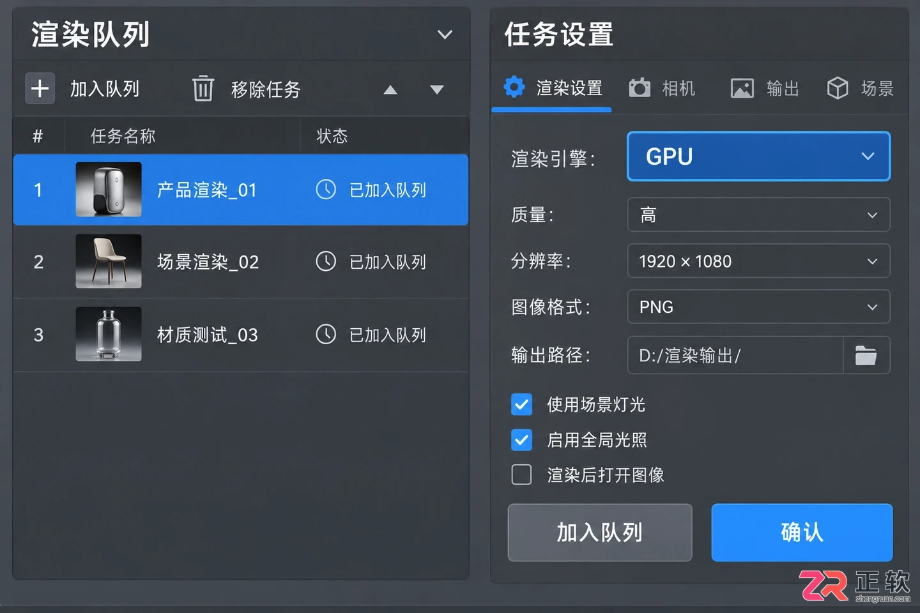Click 已加入队列 status in row 2
The height and width of the screenshot is (613, 920).
(388, 262)
